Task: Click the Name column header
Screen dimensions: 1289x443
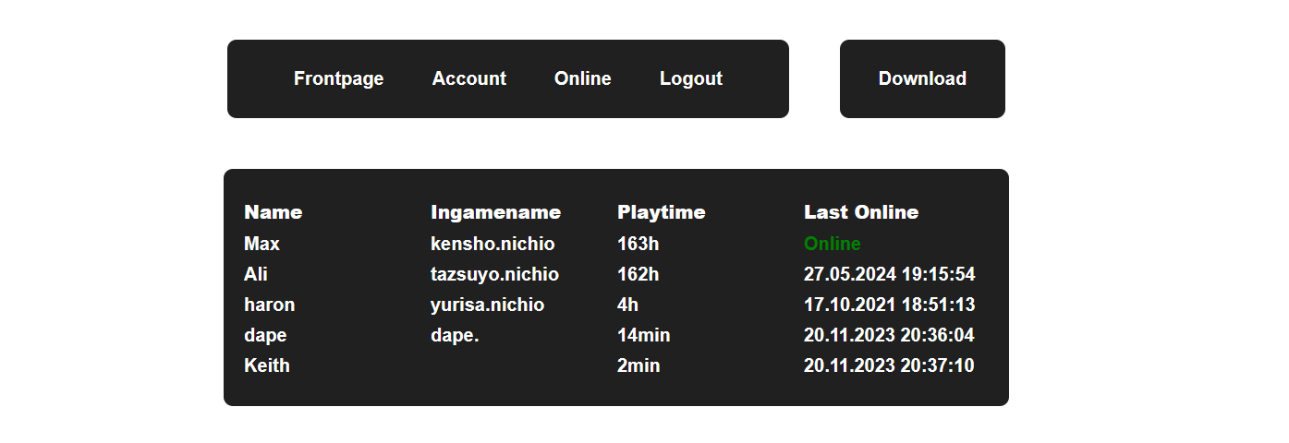Action: coord(273,212)
